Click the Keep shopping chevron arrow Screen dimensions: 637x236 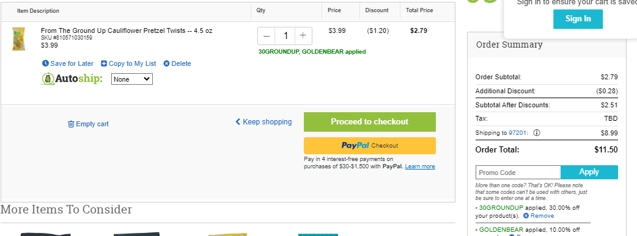(238, 121)
